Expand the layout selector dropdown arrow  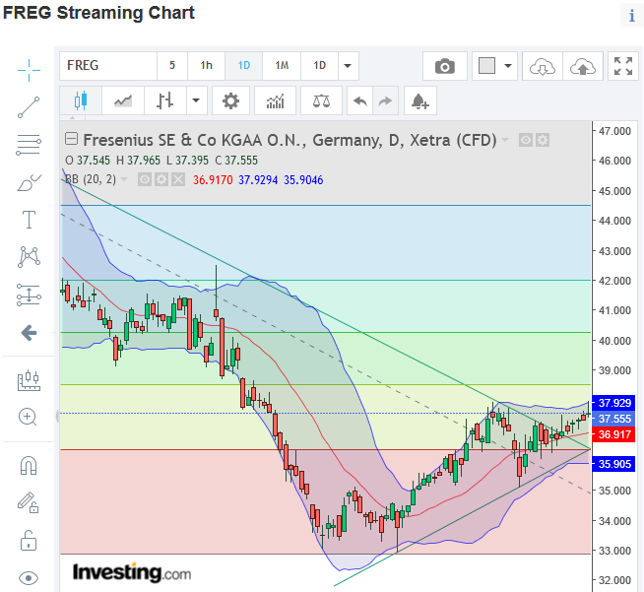tap(508, 66)
